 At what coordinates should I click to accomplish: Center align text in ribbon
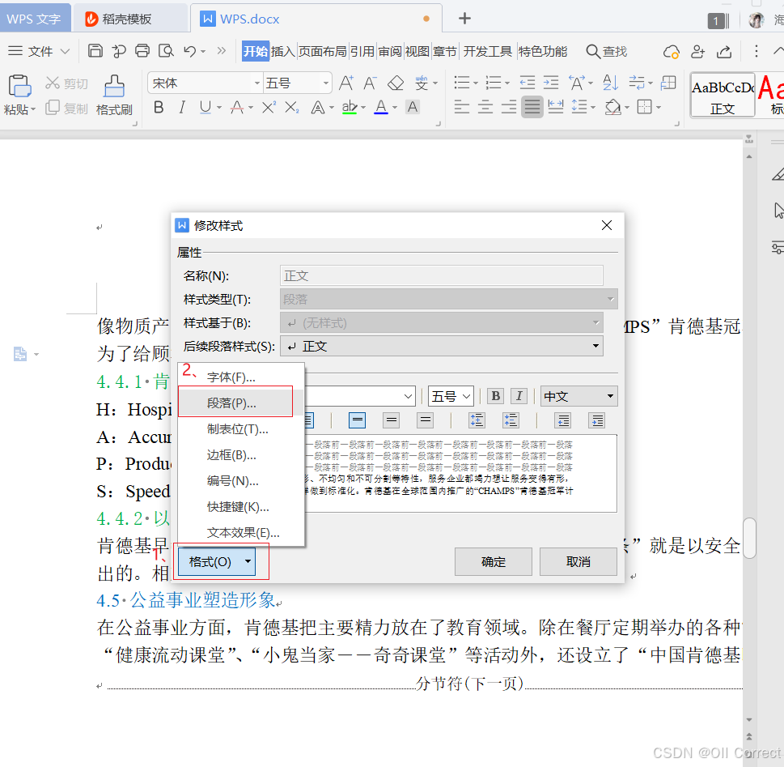[485, 107]
